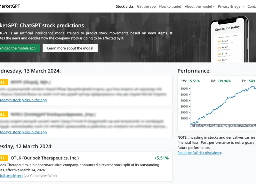Screen dimensions: 256x184
Task: Click the +5.51% gain on OTLK card
Action: 161,158
